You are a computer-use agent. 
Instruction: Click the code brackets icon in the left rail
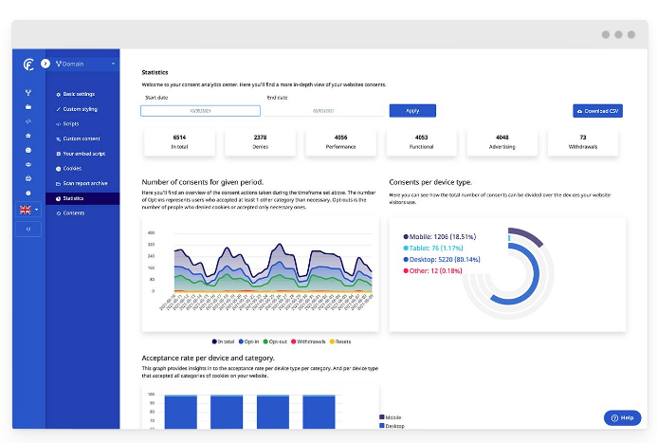(x=28, y=121)
